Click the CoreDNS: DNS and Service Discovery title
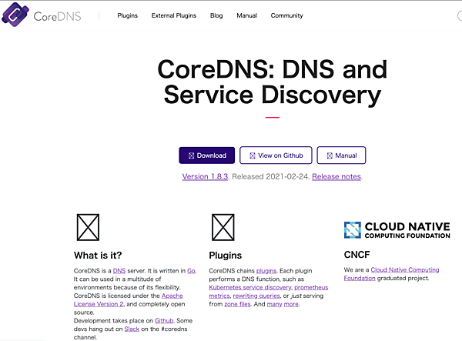 pyautogui.click(x=273, y=82)
